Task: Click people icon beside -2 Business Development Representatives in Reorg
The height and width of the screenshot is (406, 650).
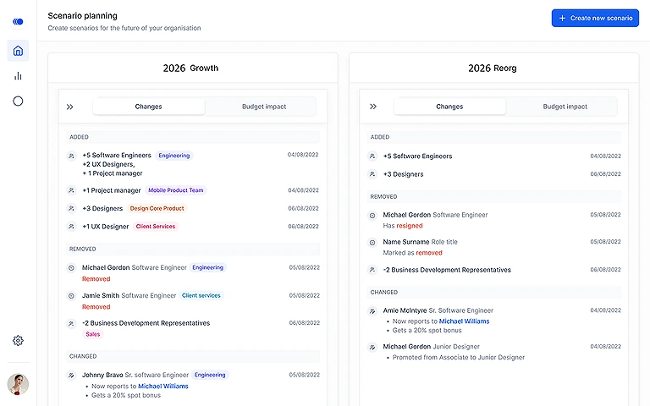Action: coord(372,270)
